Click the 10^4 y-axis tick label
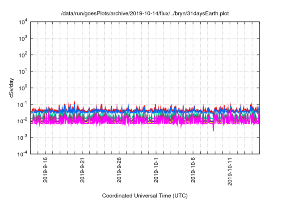286x200 pixels. 23,22
